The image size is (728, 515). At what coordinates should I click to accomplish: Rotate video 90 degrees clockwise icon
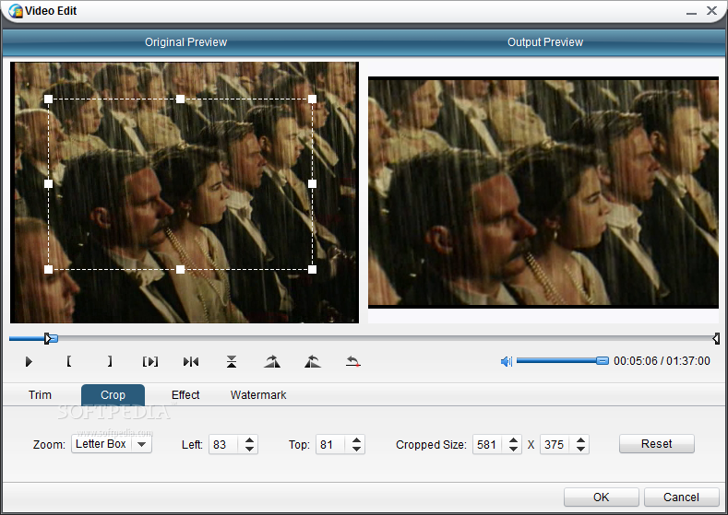tap(272, 361)
